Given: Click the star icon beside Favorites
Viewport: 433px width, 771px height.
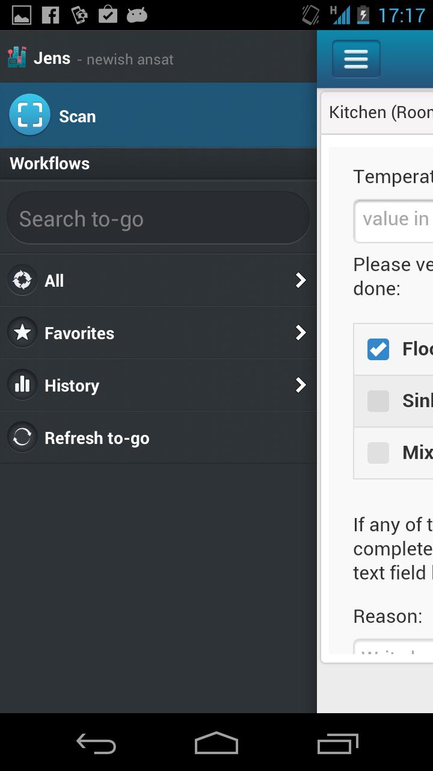Looking at the screenshot, I should point(22,332).
